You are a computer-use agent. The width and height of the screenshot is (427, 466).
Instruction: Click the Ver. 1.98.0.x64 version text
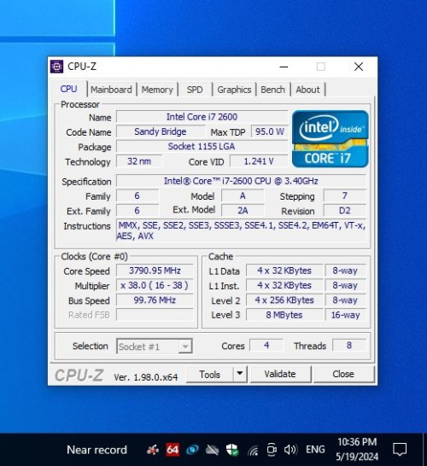pos(146,377)
